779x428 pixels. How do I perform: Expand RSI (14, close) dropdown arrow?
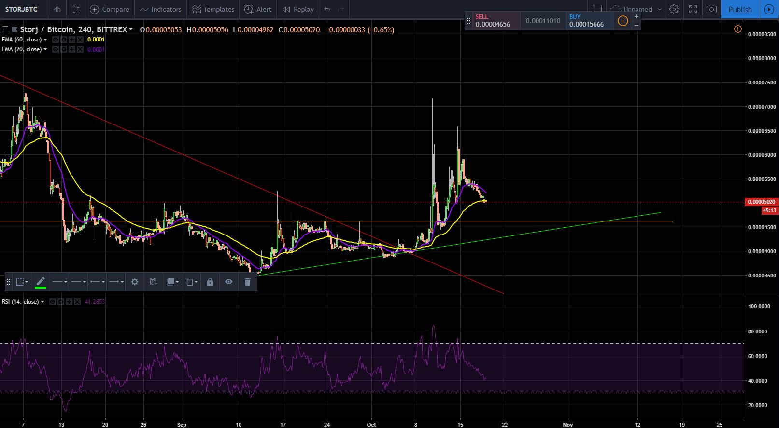point(42,302)
